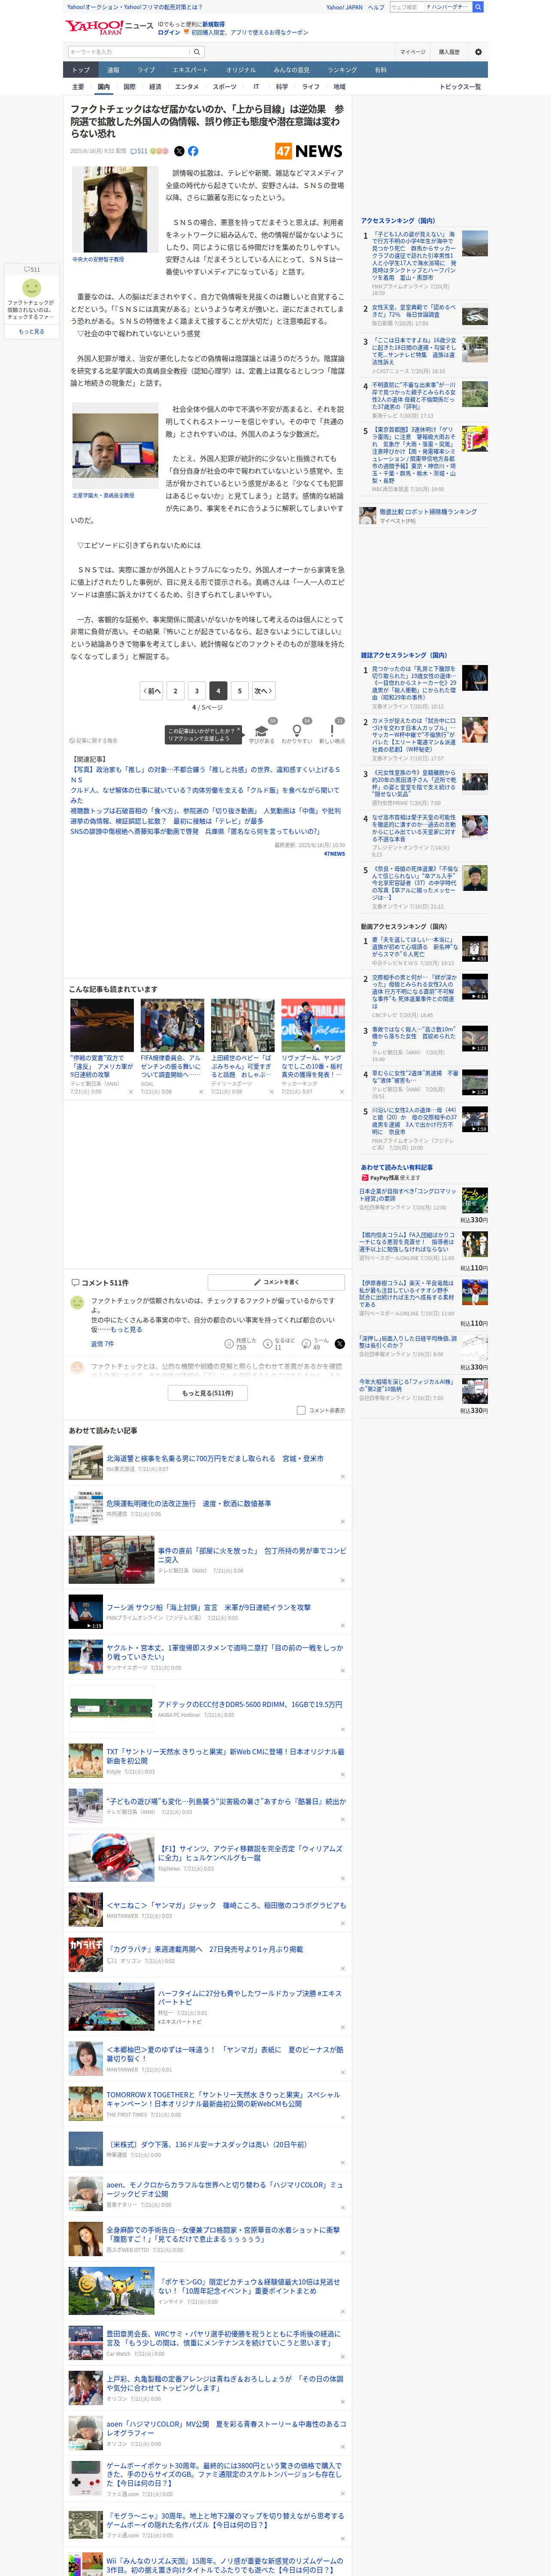Share the article on X

[x=179, y=151]
